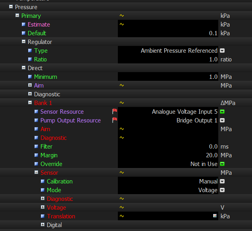Image resolution: width=252 pixels, height=231 pixels.
Task: Click the Bridge Output 1 value
Action: (197, 120)
